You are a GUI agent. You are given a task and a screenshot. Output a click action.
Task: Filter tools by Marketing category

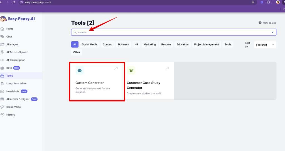[149, 44]
